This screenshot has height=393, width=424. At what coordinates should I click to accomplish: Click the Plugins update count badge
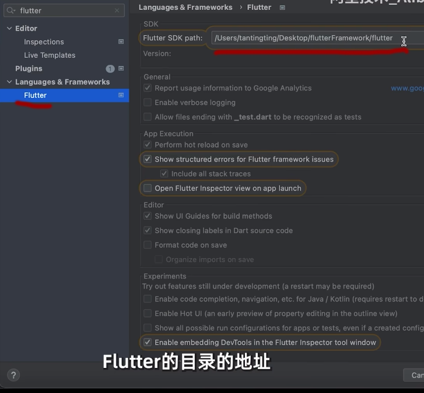pos(110,69)
